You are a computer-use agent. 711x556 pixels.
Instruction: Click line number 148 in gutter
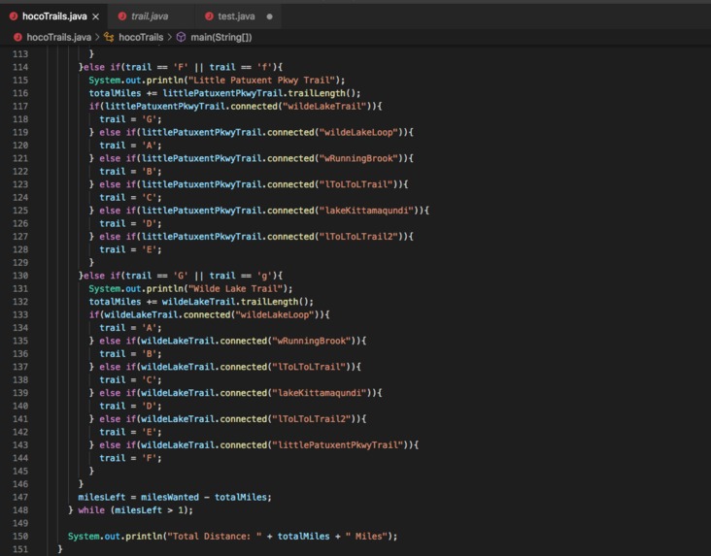tap(20, 510)
